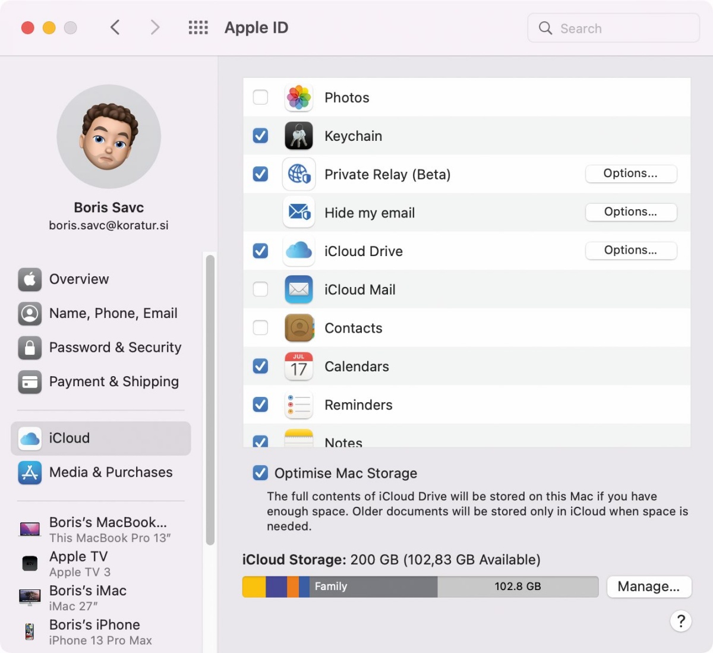
Task: Untick the Notes checkbox
Action: pos(260,441)
